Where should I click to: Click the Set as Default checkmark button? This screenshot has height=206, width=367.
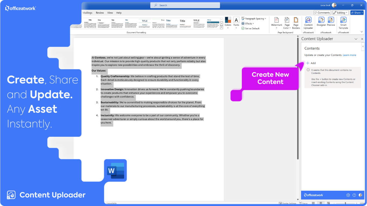point(250,28)
